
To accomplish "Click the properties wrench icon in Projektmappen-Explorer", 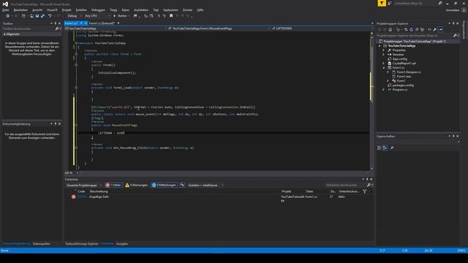I will [x=435, y=29].
